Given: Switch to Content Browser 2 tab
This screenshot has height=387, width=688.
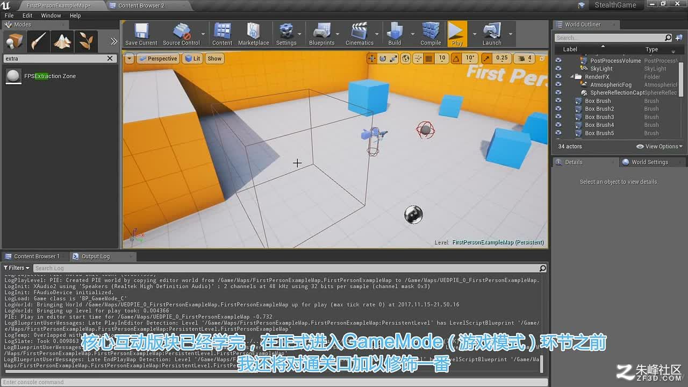Looking at the screenshot, I should click(141, 5).
